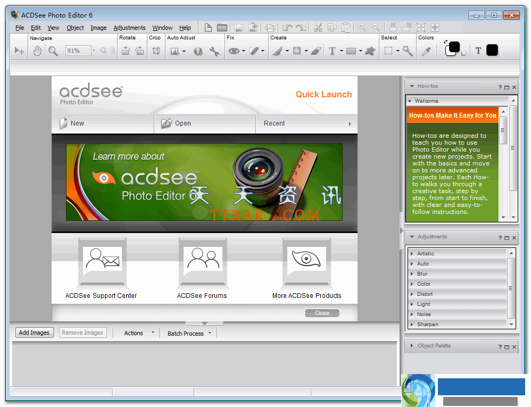Open the File menu

click(x=20, y=28)
